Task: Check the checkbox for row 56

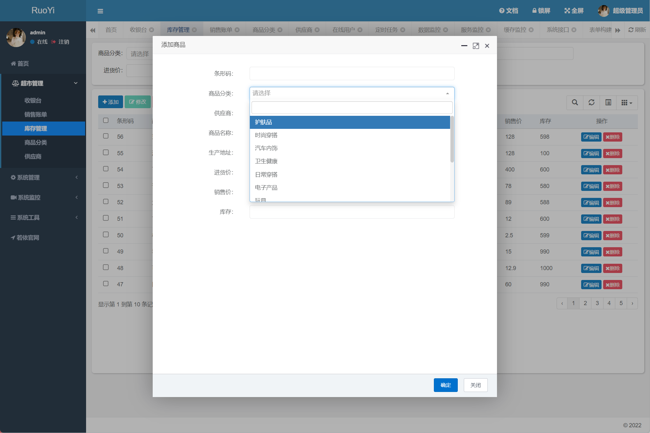Action: [106, 136]
